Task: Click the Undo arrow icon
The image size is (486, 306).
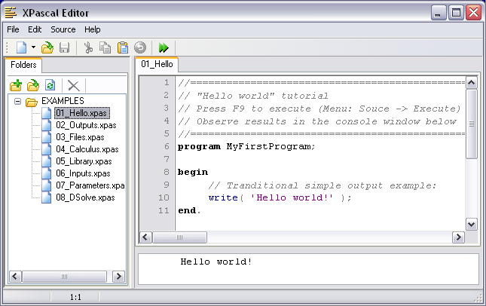Action: coord(139,47)
